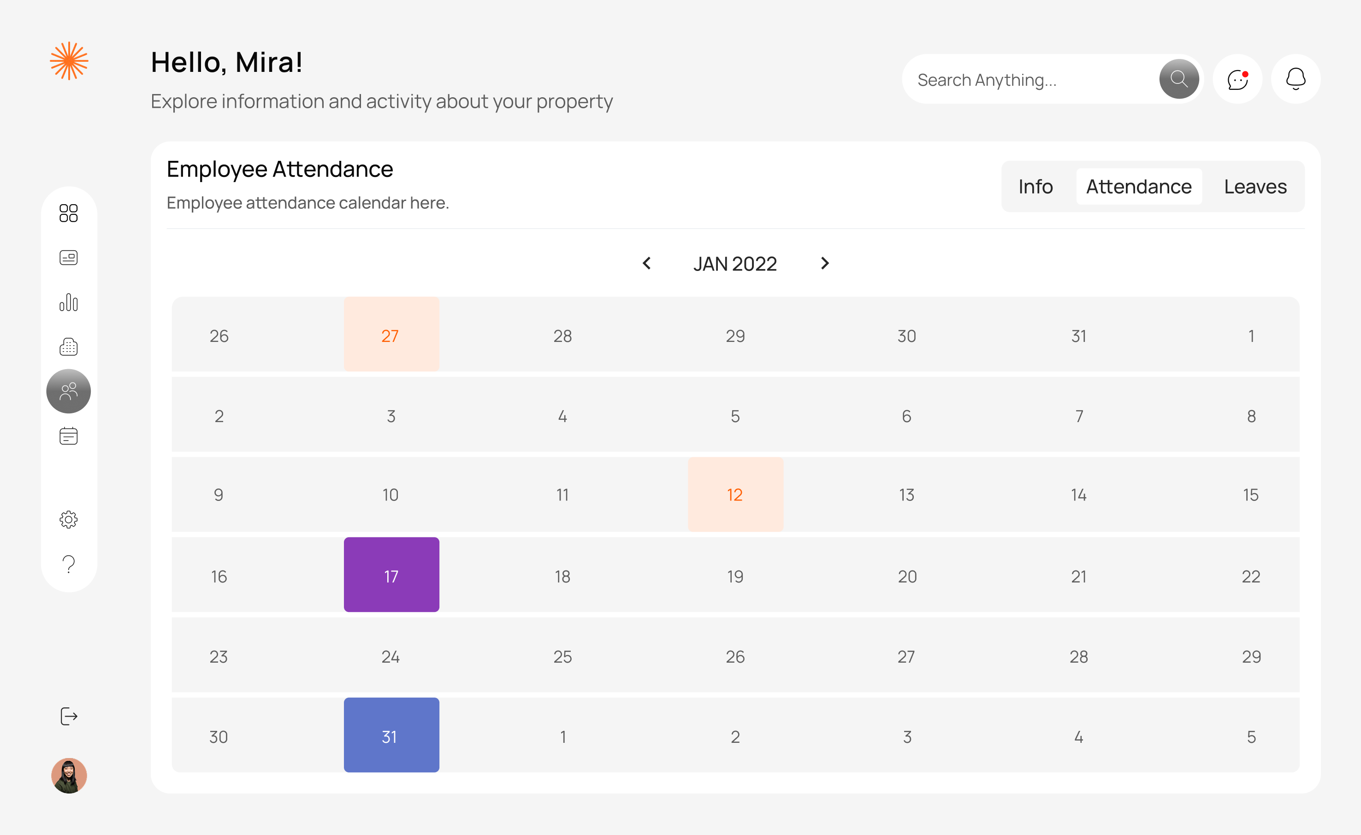Open the bar chart analytics icon
The width and height of the screenshot is (1361, 835).
tap(69, 302)
